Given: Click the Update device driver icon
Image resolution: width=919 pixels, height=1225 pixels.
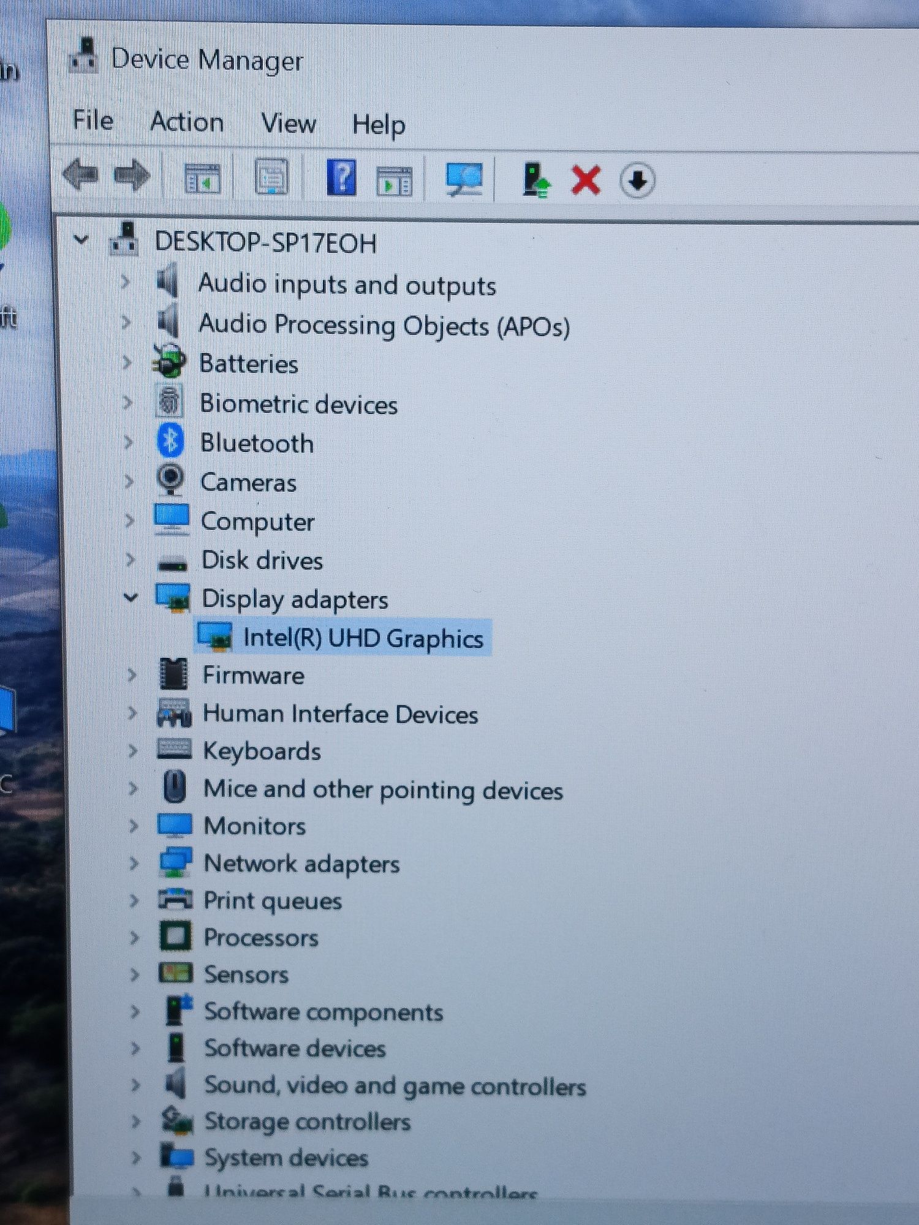Looking at the screenshot, I should 536,179.
